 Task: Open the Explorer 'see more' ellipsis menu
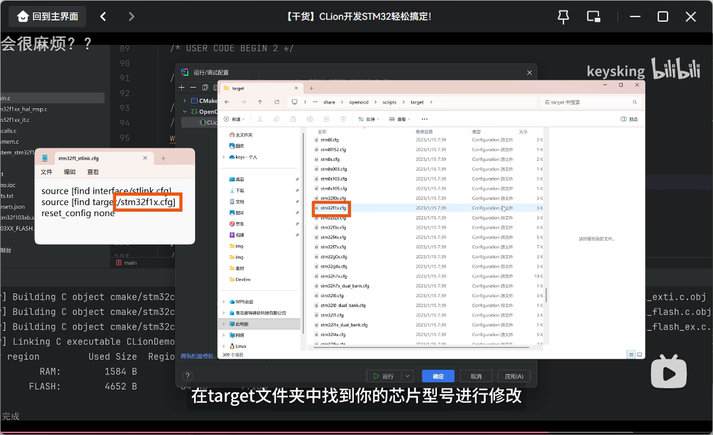coord(424,119)
